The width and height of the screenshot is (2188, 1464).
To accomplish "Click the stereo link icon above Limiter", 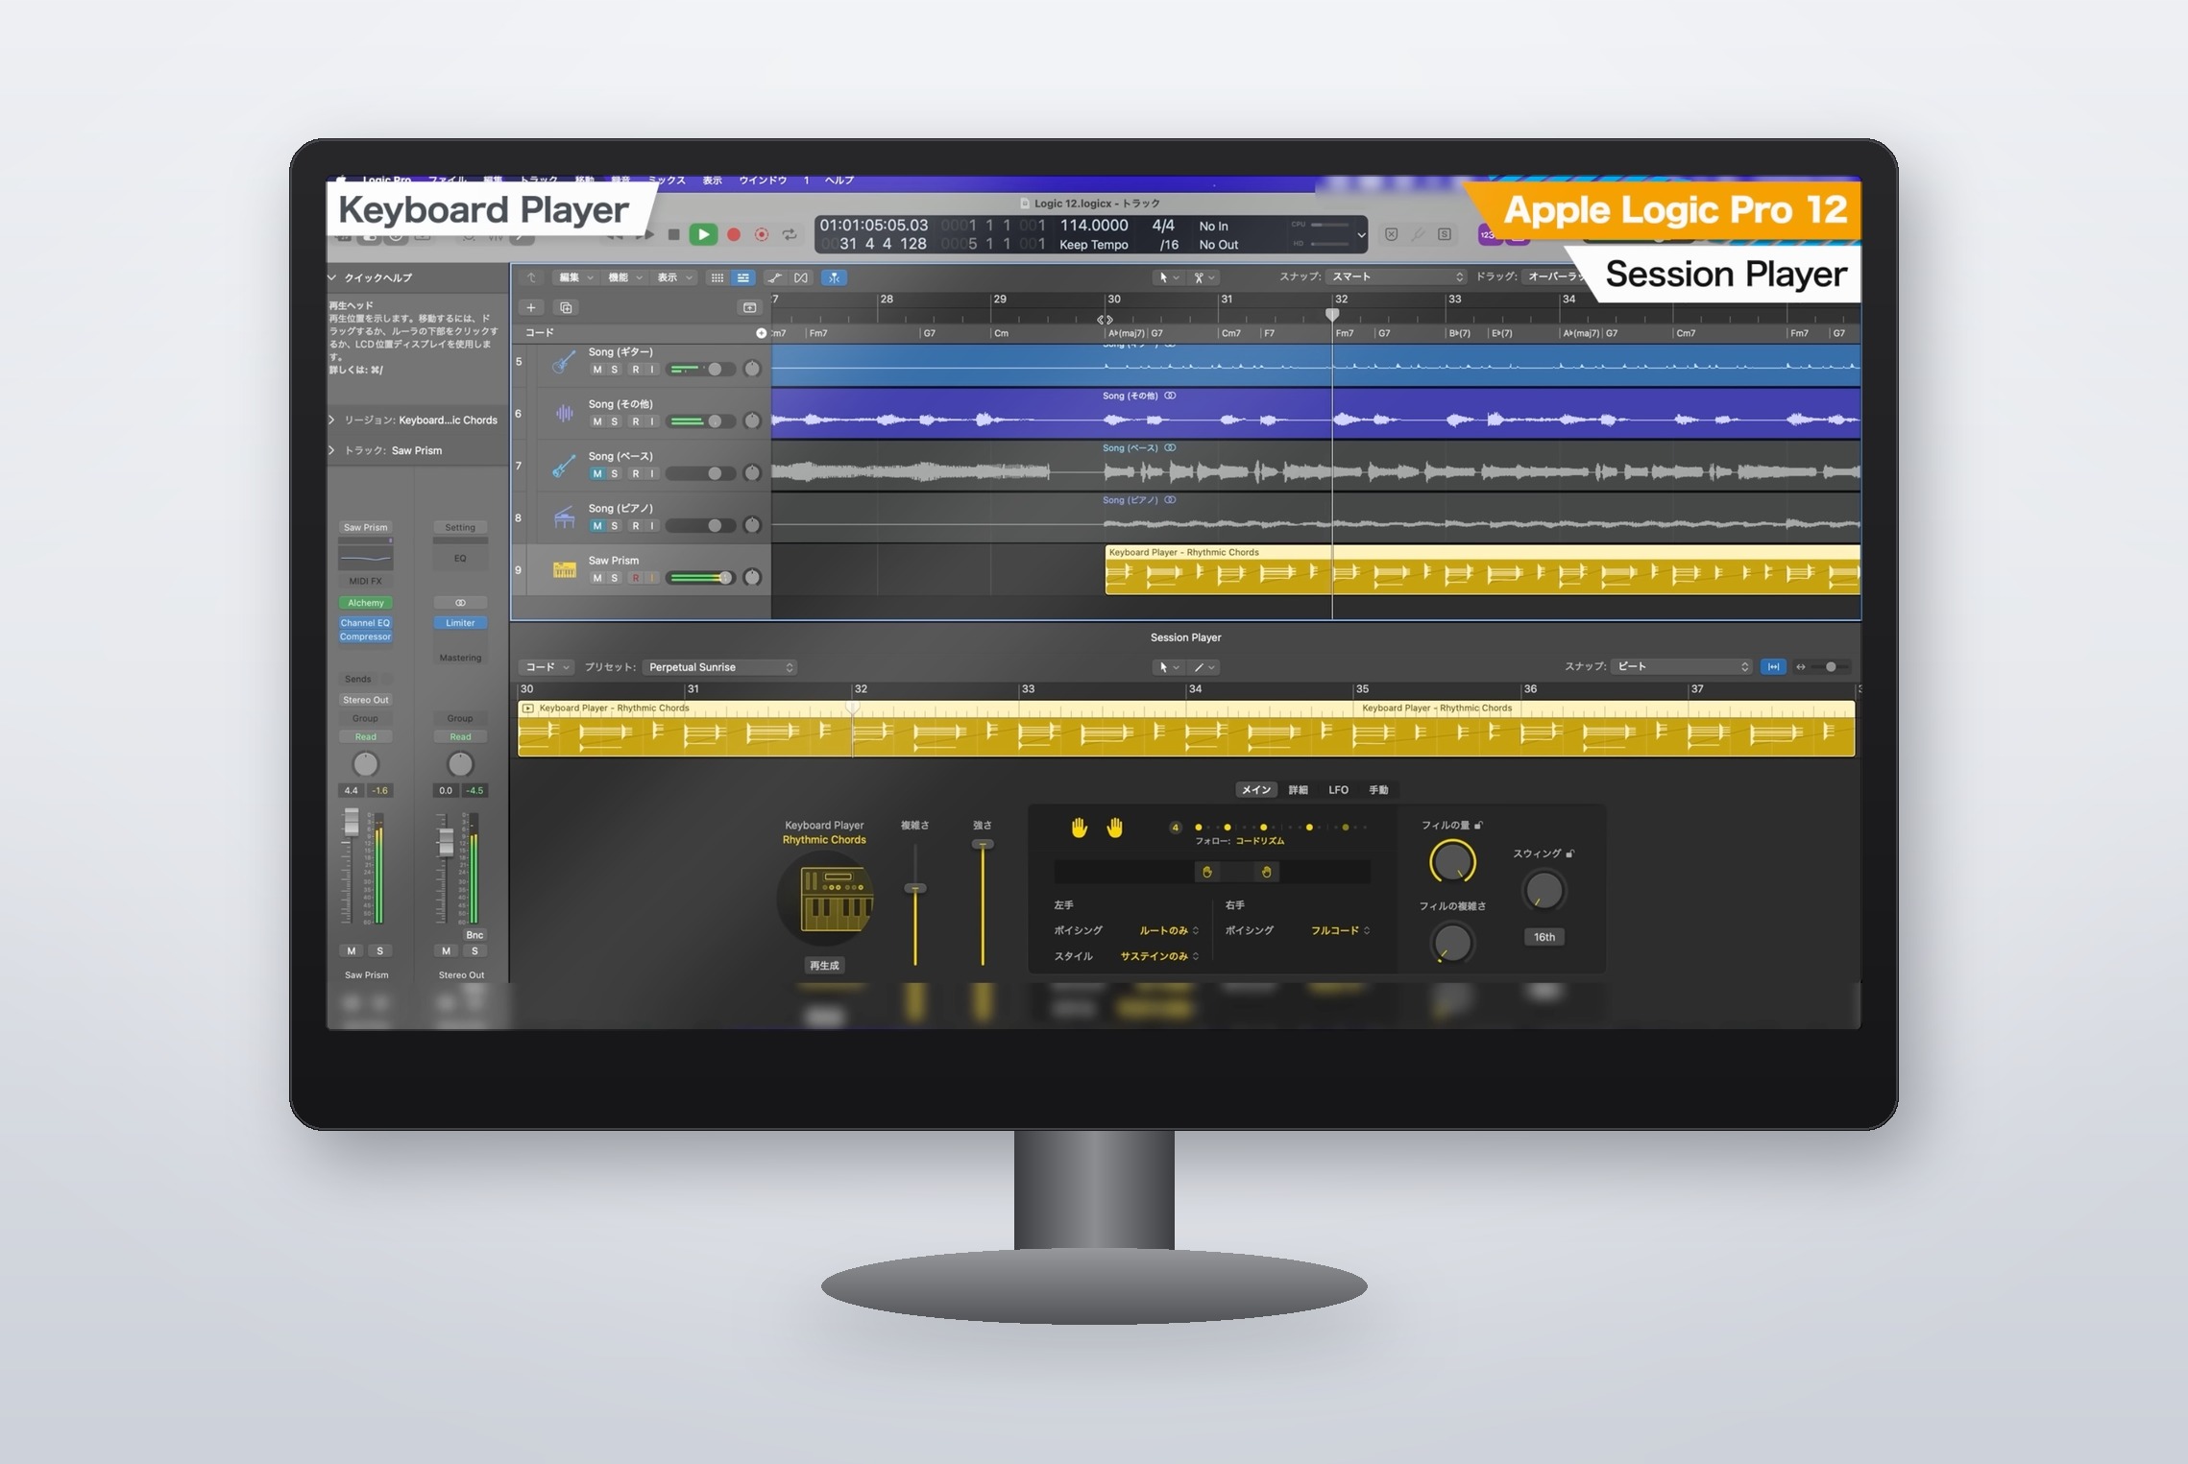I will point(460,603).
